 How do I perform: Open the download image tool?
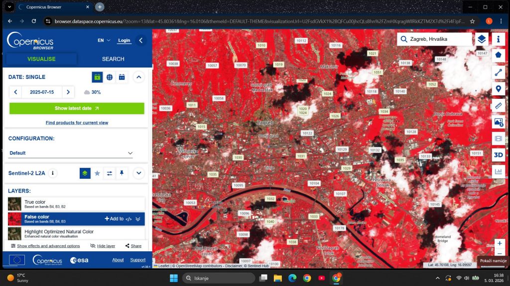tap(499, 122)
